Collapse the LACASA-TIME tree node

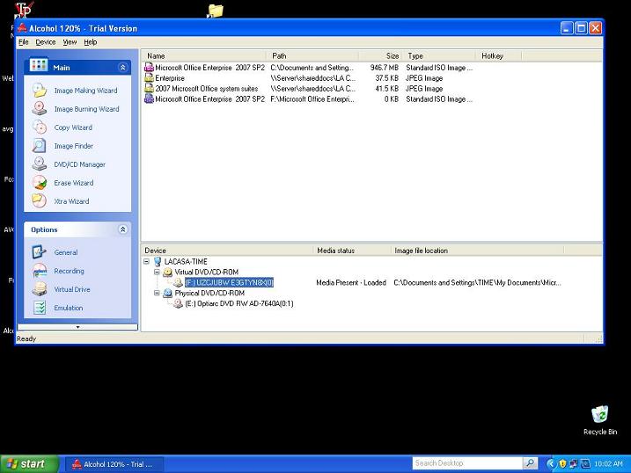tap(146, 262)
